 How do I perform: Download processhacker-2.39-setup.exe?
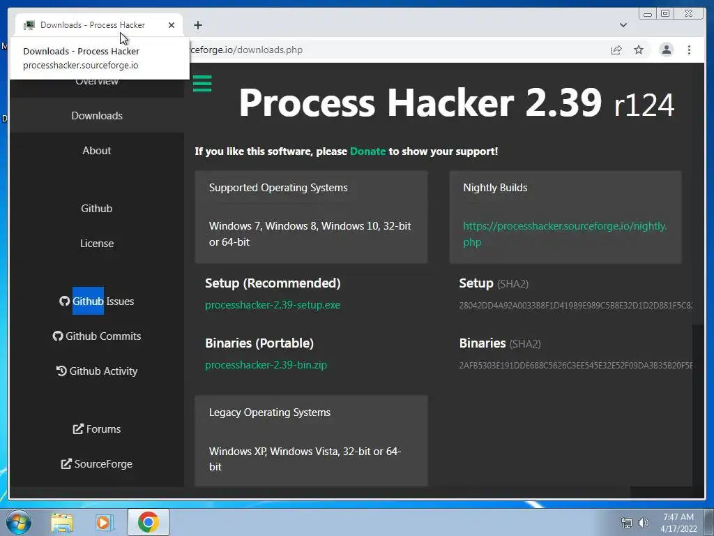point(273,305)
